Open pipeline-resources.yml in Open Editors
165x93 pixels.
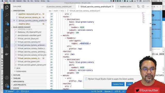click(x=28, y=14)
